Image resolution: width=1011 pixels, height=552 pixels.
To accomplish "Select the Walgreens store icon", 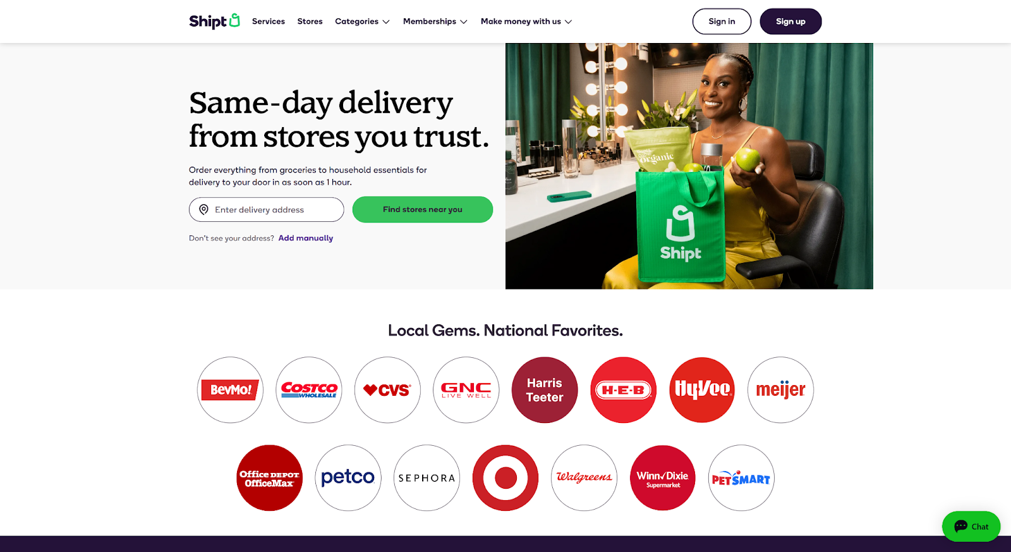I will (x=584, y=478).
